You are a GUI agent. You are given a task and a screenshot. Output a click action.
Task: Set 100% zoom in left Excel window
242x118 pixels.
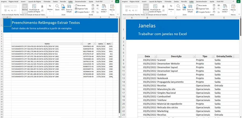click(x=63, y=8)
